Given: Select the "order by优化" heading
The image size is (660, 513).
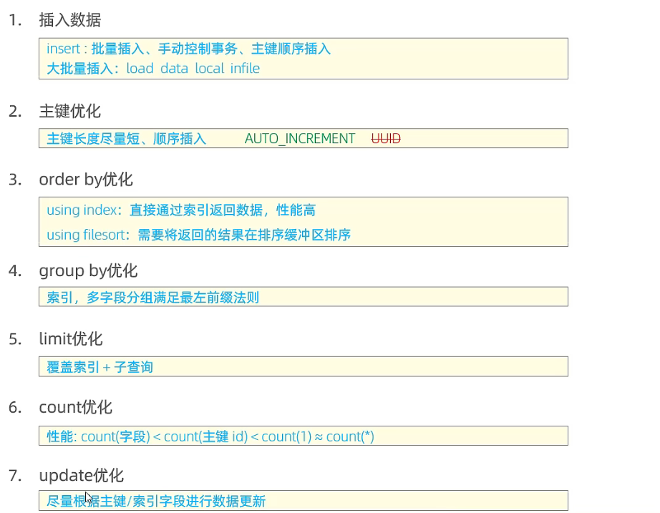Looking at the screenshot, I should (85, 180).
